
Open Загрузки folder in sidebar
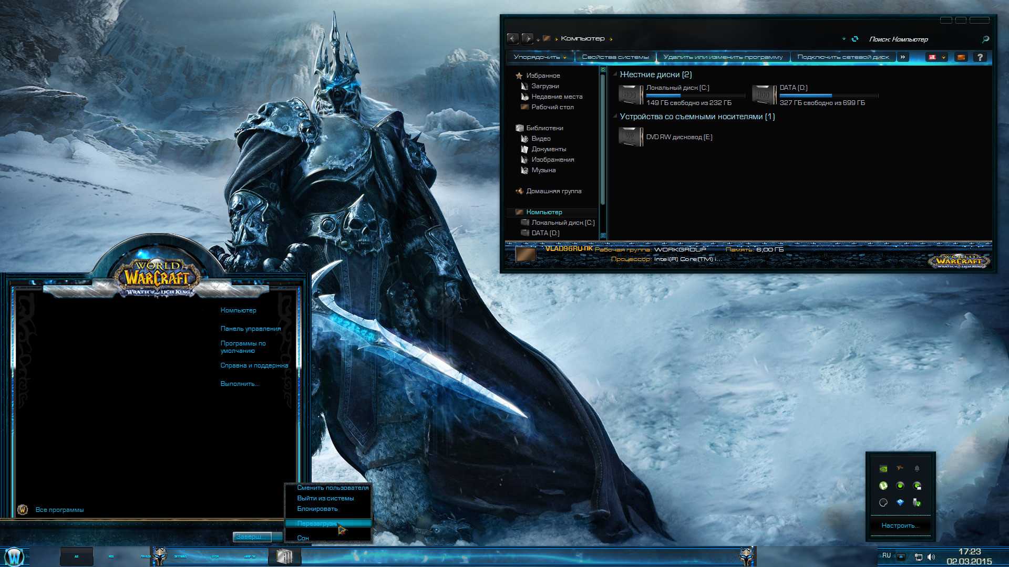coord(540,86)
